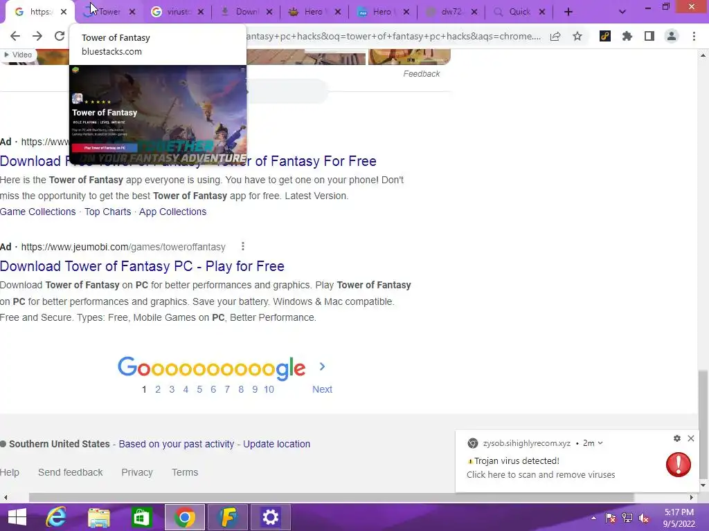Open the Chrome profile avatar
The width and height of the screenshot is (709, 531).
coord(672,36)
